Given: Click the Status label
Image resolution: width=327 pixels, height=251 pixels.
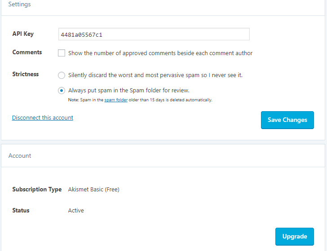Looking at the screenshot, I should (x=21, y=210).
